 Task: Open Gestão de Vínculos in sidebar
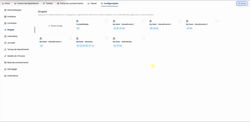(x=14, y=56)
